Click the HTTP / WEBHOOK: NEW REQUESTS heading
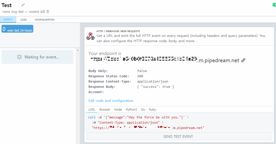The width and height of the screenshot is (276, 144). coord(118,31)
